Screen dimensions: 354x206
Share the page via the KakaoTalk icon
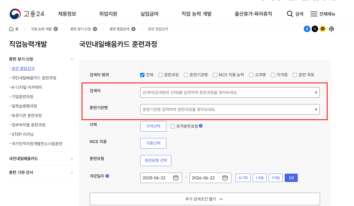pos(323,29)
